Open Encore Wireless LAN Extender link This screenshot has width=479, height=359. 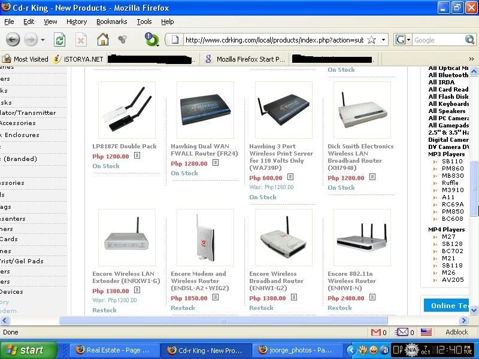[126, 277]
